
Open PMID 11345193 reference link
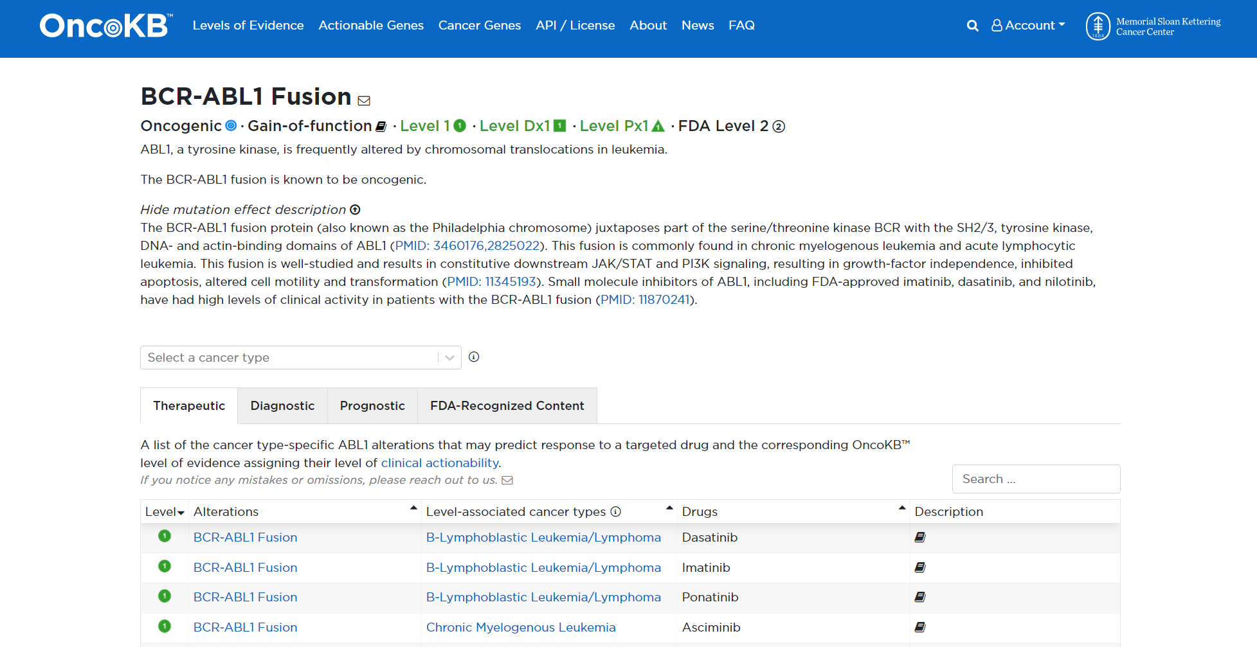pos(492,281)
